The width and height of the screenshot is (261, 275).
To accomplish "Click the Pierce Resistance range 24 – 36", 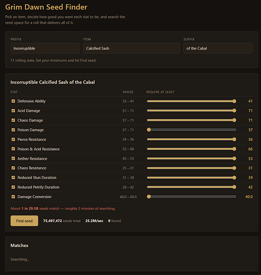I will click(x=128, y=140).
